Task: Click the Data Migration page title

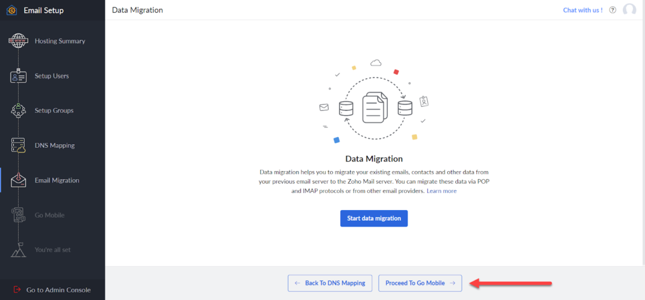Action: coord(137,10)
